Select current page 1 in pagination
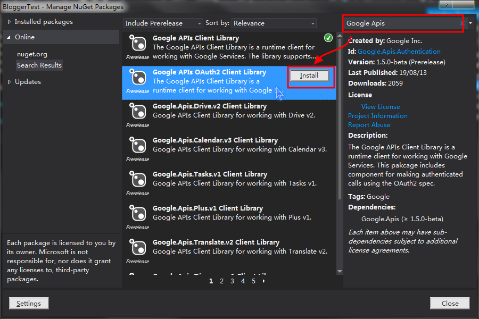This screenshot has width=479, height=319. click(211, 281)
